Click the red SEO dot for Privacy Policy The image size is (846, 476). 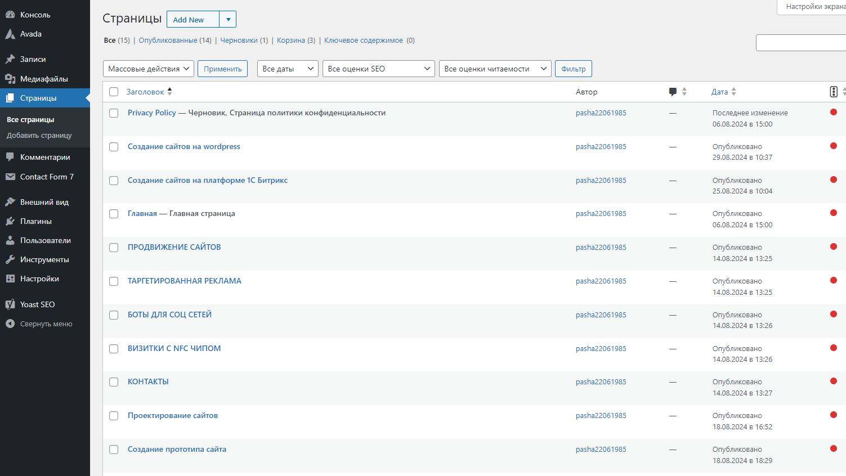[x=834, y=112]
